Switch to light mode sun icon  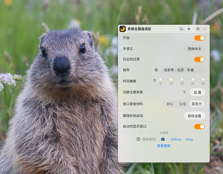pos(189,29)
